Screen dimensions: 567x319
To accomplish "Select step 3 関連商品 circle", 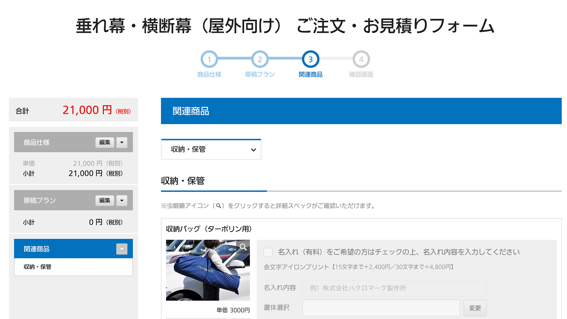I will 310,59.
